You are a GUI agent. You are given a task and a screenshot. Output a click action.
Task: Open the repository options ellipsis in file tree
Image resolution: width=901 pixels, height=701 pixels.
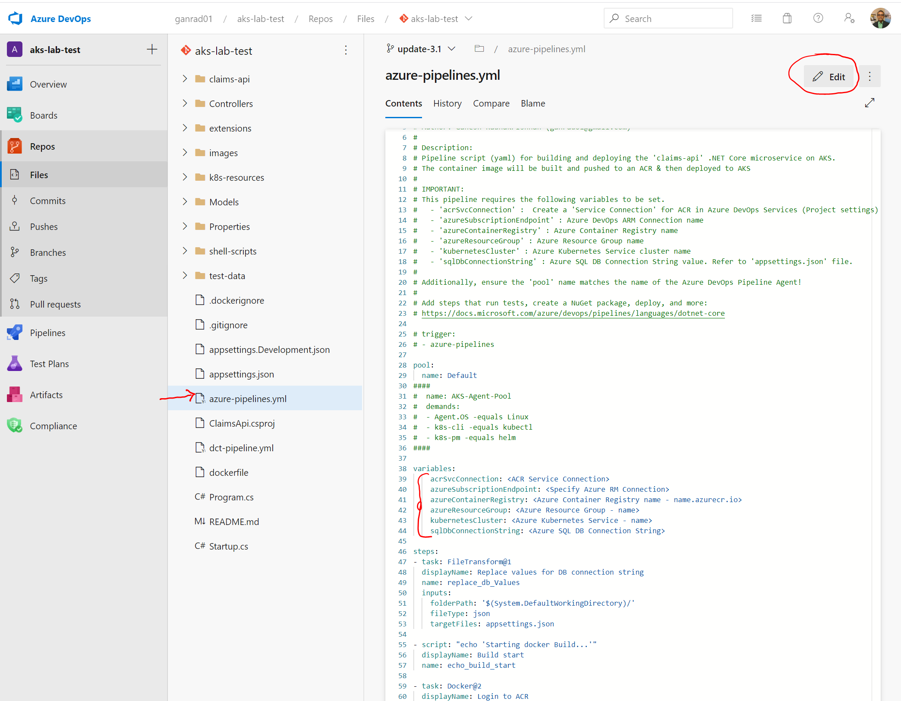click(346, 50)
